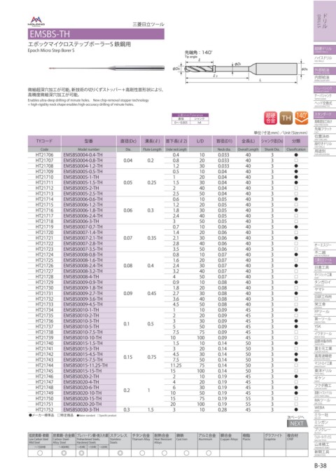Click the Carbon Steel double-circle mark
336x476 pixels.
pyautogui.click(x=64, y=453)
